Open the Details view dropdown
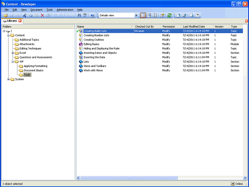The image size is (249, 187). [x=136, y=16]
